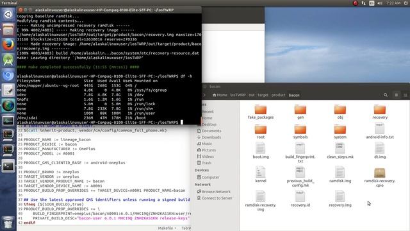Image resolution: width=410 pixels, height=231 pixels.
Task: Open the system settings gear menu
Action: [406, 3]
